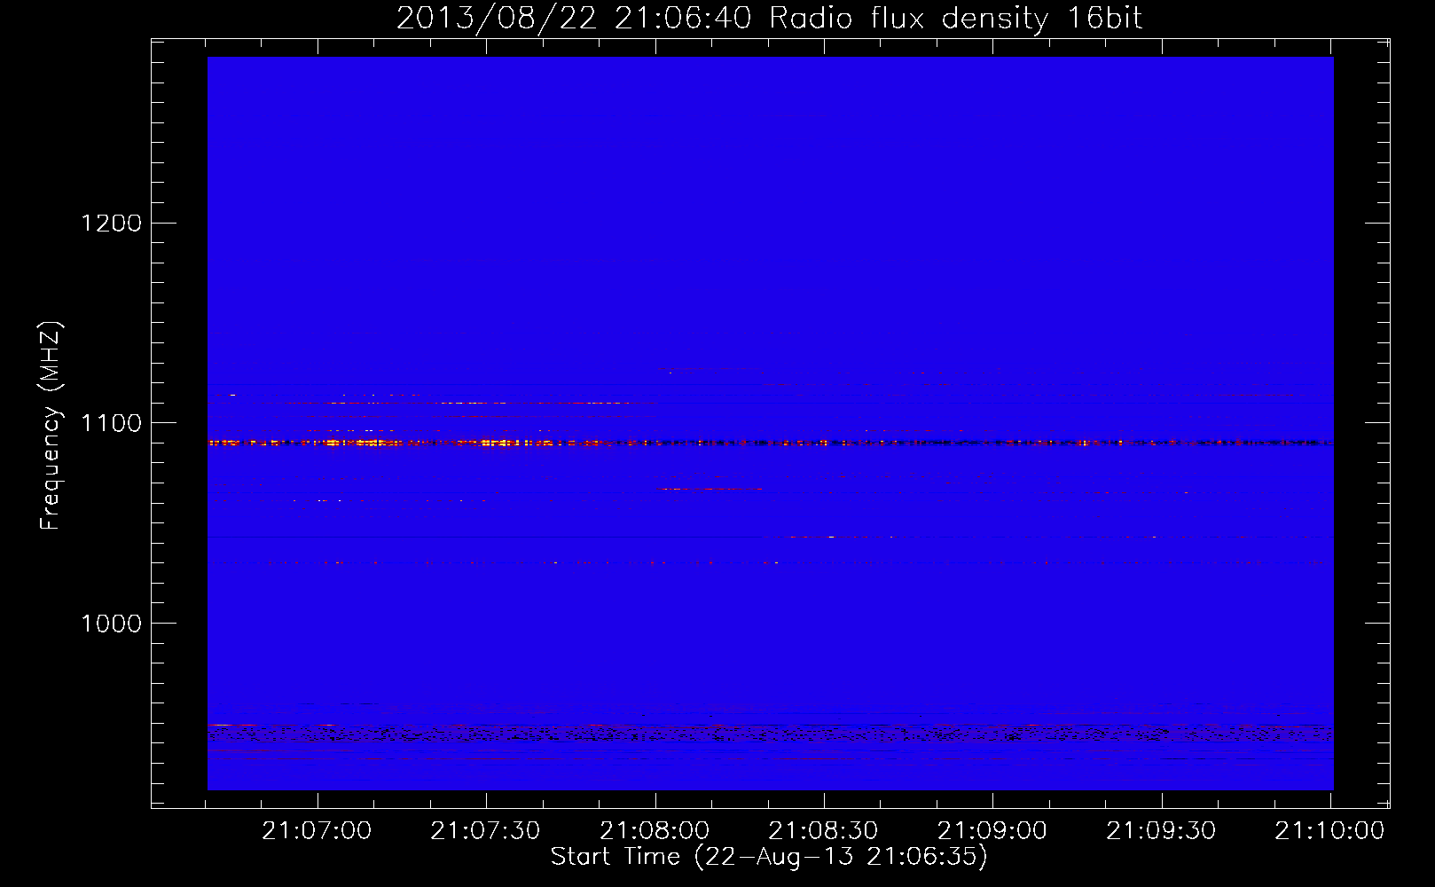This screenshot has width=1435, height=887.
Task: Click the 21:10:00 time tick label
Action: [1329, 831]
